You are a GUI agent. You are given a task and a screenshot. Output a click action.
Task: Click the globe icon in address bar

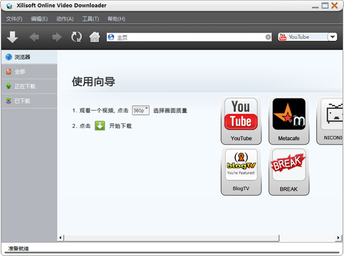coord(111,37)
